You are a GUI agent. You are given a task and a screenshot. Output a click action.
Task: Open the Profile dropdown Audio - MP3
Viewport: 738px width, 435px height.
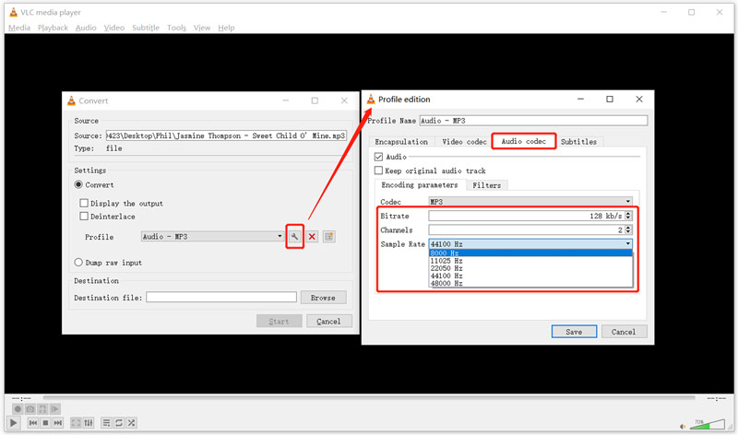coord(212,237)
